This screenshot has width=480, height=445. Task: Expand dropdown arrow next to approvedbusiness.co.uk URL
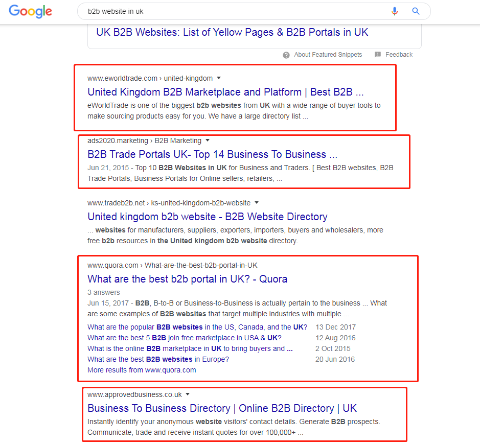(x=188, y=394)
